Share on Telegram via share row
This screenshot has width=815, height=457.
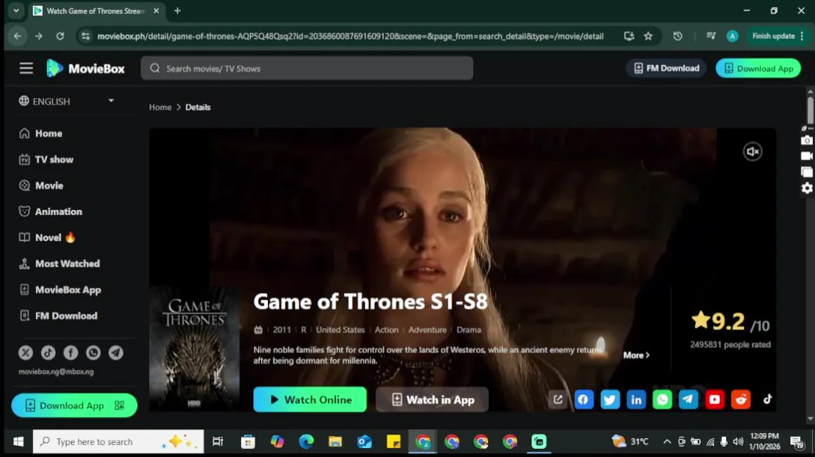pyautogui.click(x=689, y=399)
